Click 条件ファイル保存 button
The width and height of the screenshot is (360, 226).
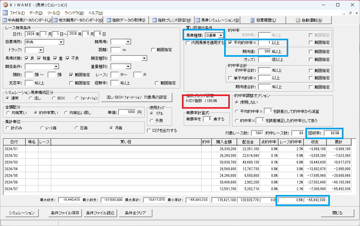(65, 213)
